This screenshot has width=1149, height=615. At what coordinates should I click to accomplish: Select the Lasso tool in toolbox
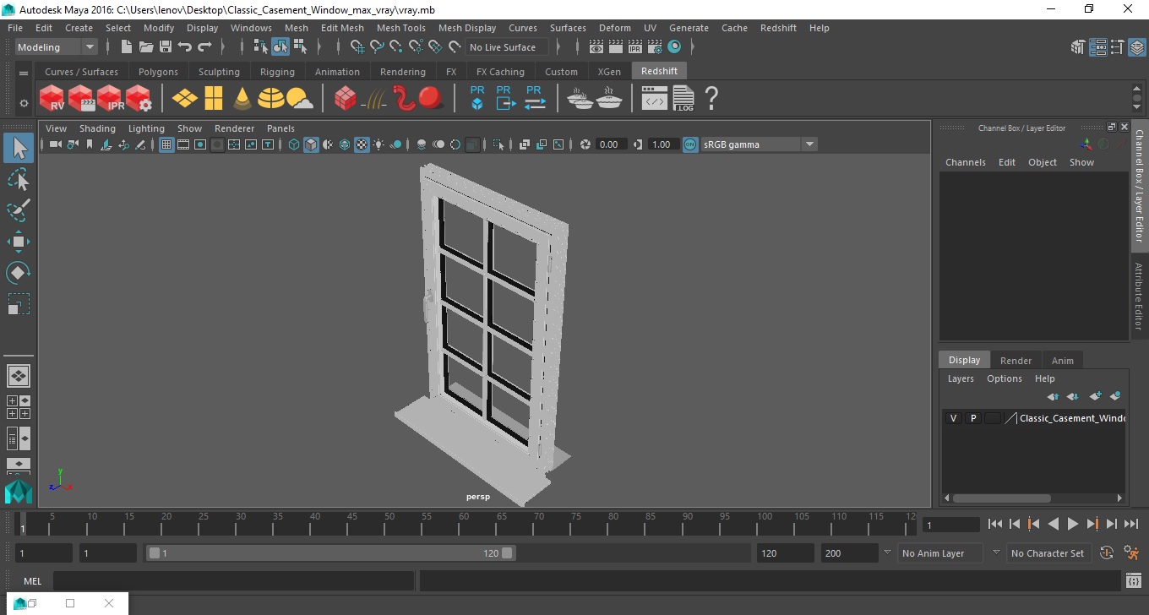click(x=19, y=179)
